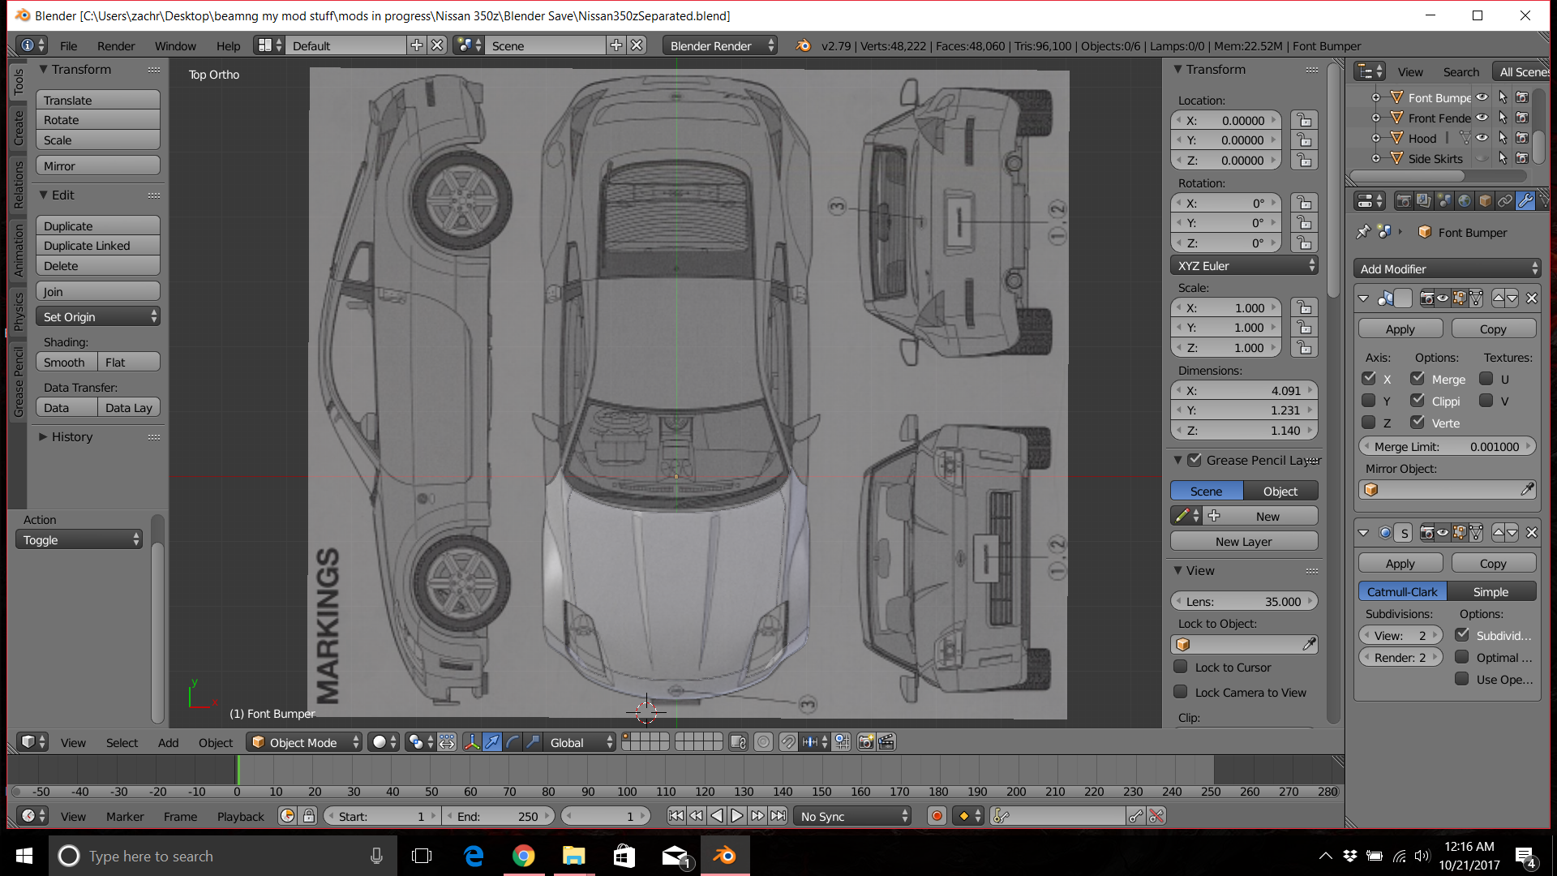This screenshot has width=1557, height=876.
Task: Enable Lock Camera to View checkbox
Action: click(1181, 692)
